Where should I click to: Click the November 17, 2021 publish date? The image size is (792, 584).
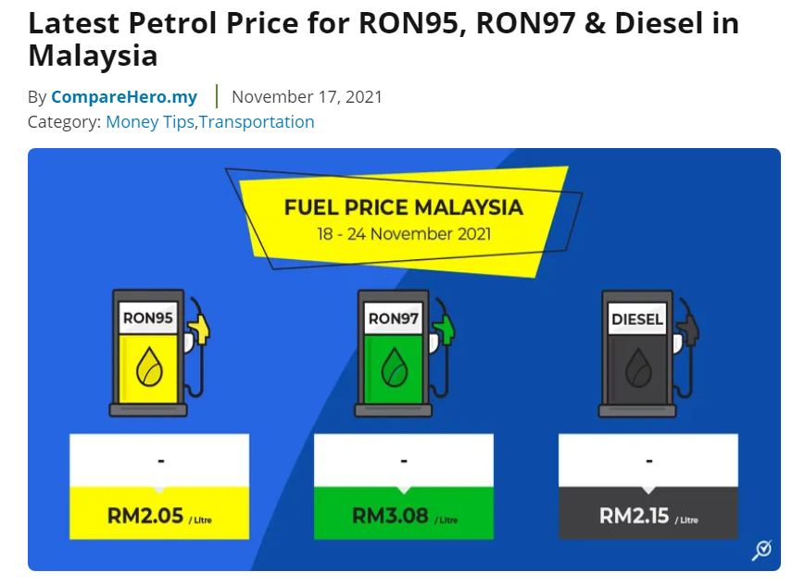point(307,96)
